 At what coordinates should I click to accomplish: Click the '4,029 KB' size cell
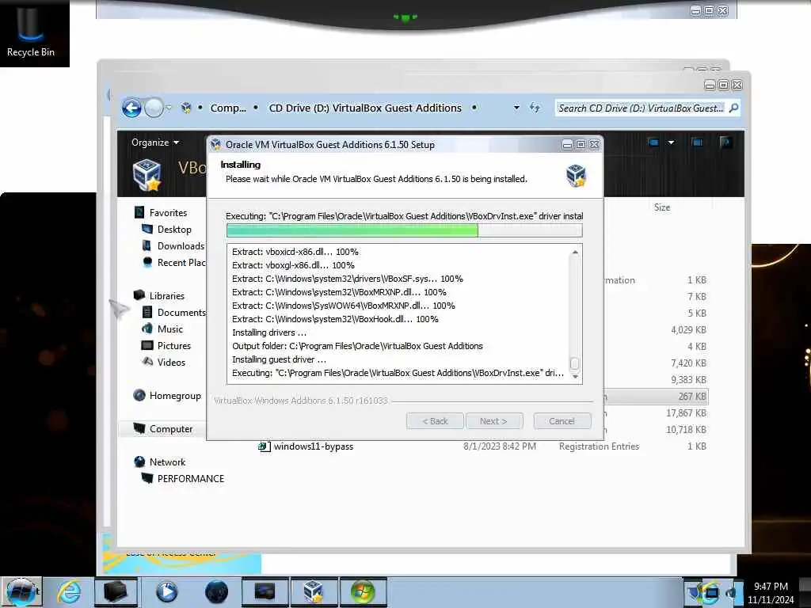point(688,329)
